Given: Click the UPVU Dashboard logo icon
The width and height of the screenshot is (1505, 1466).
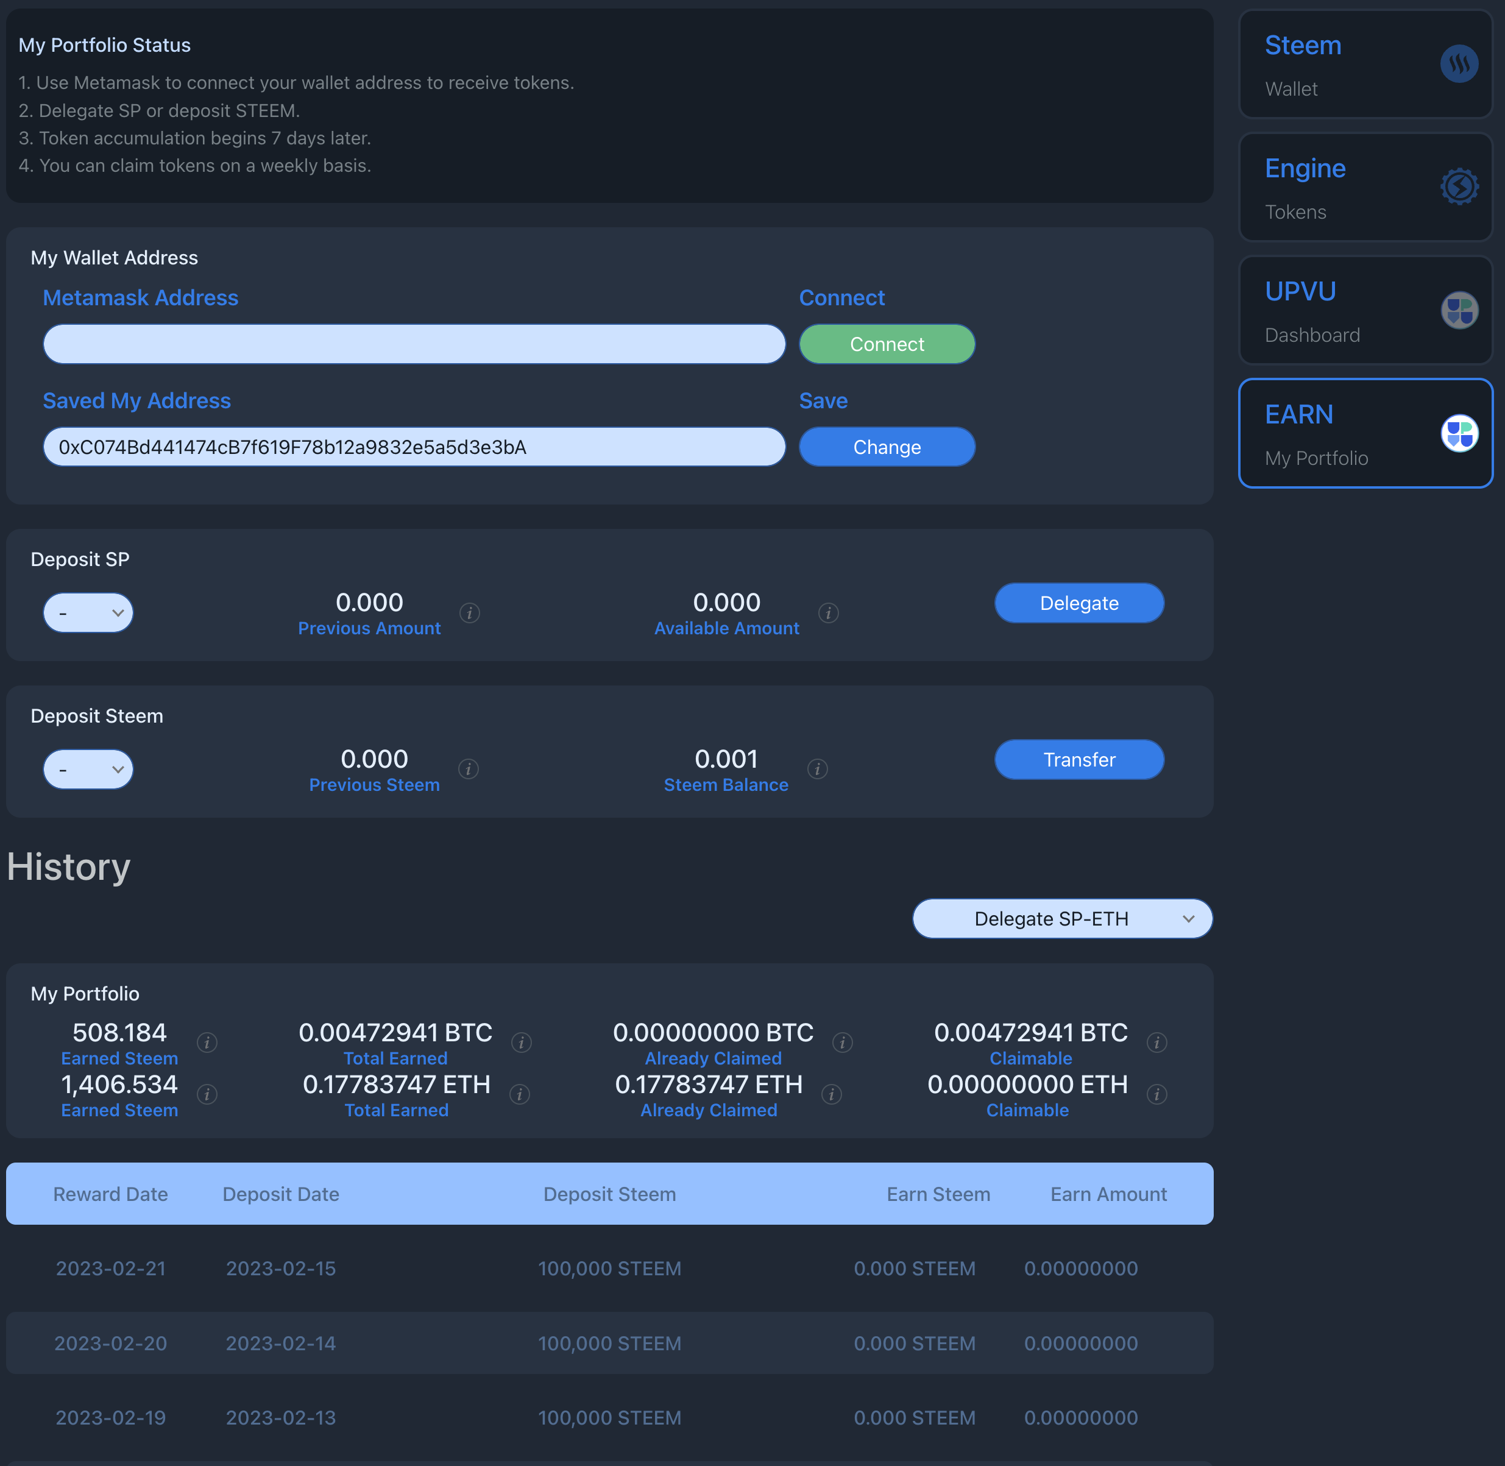Looking at the screenshot, I should coord(1459,310).
